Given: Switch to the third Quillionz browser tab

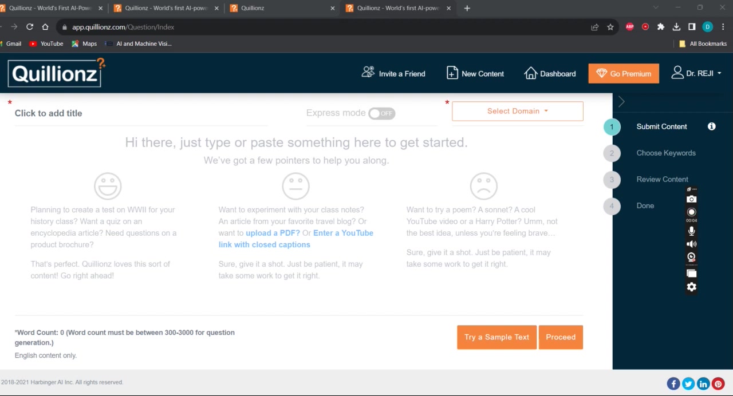Looking at the screenshot, I should click(x=275, y=8).
